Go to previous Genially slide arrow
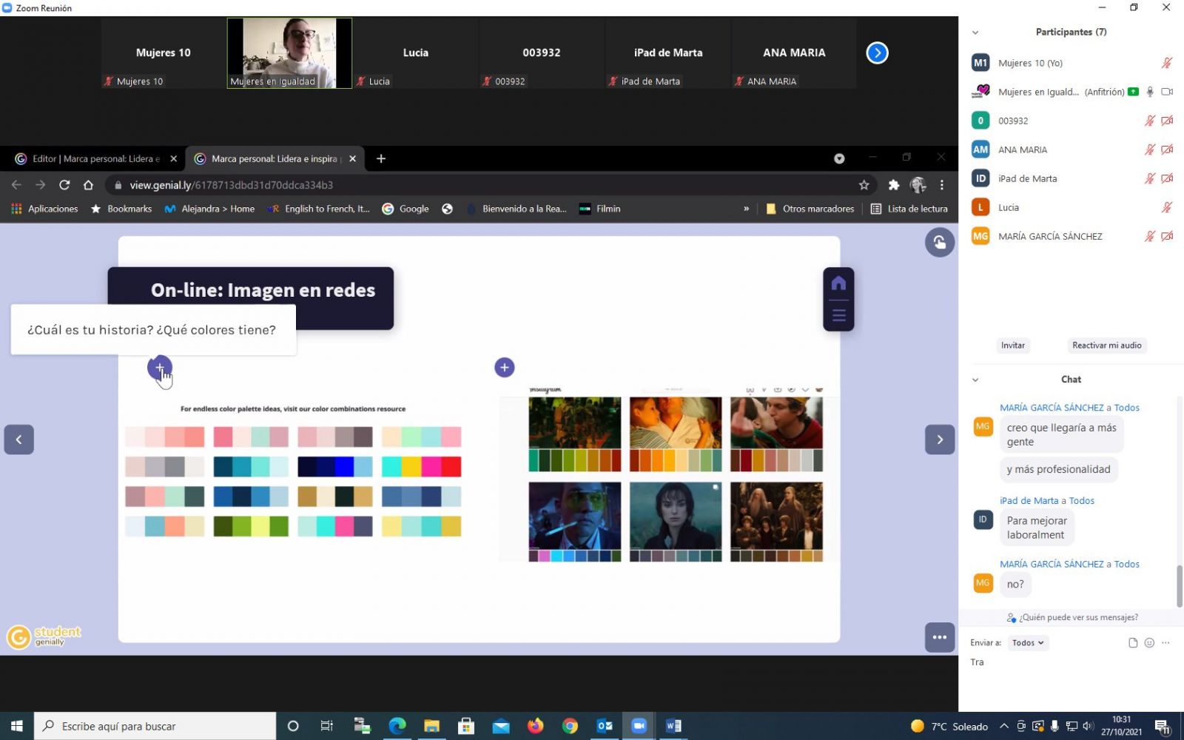The height and width of the screenshot is (740, 1184). [18, 440]
